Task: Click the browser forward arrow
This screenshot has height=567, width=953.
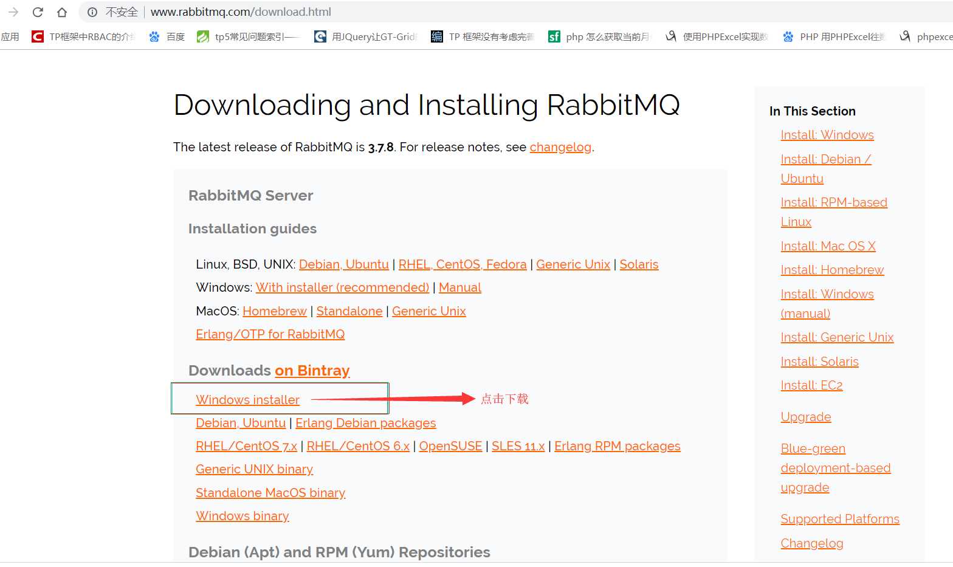Action: 13,12
